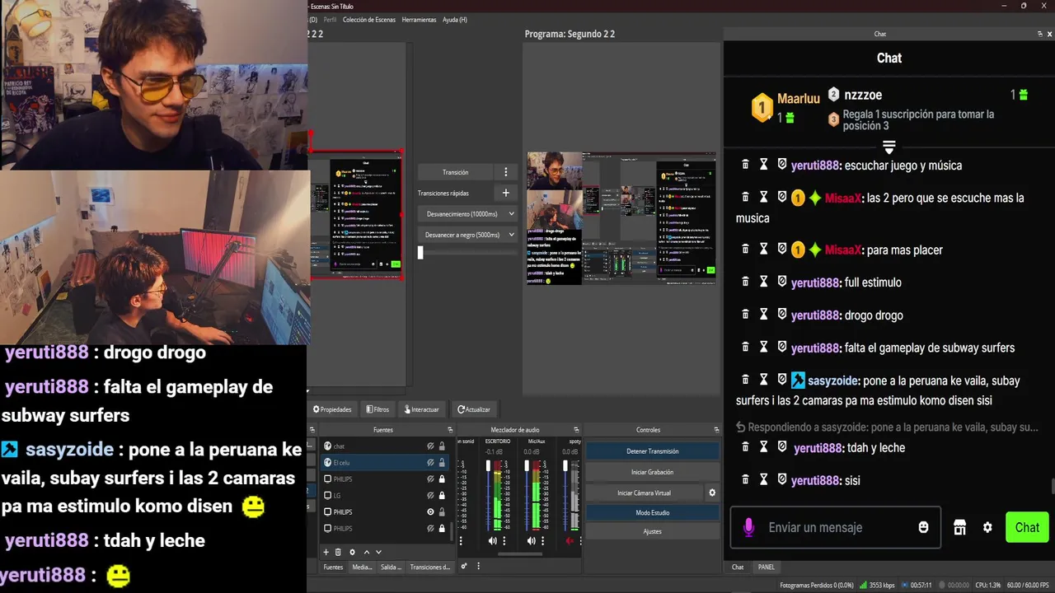Open the chat shop icon
This screenshot has height=593, width=1055.
[959, 527]
